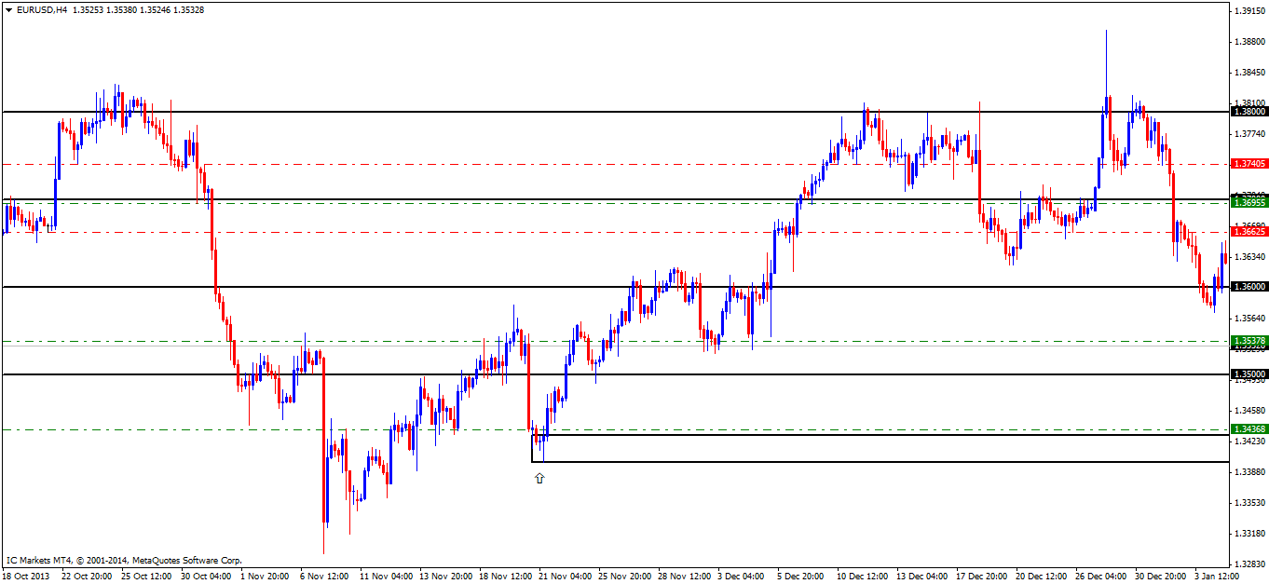Screen dimensions: 1269x584
Task: Click the 28 Nov 12:00 time axis label
Action: coord(683,577)
